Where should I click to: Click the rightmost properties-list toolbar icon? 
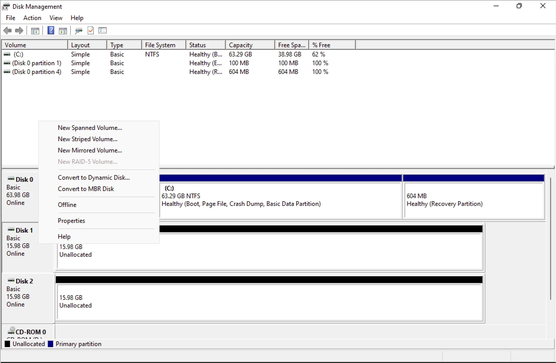(x=103, y=30)
